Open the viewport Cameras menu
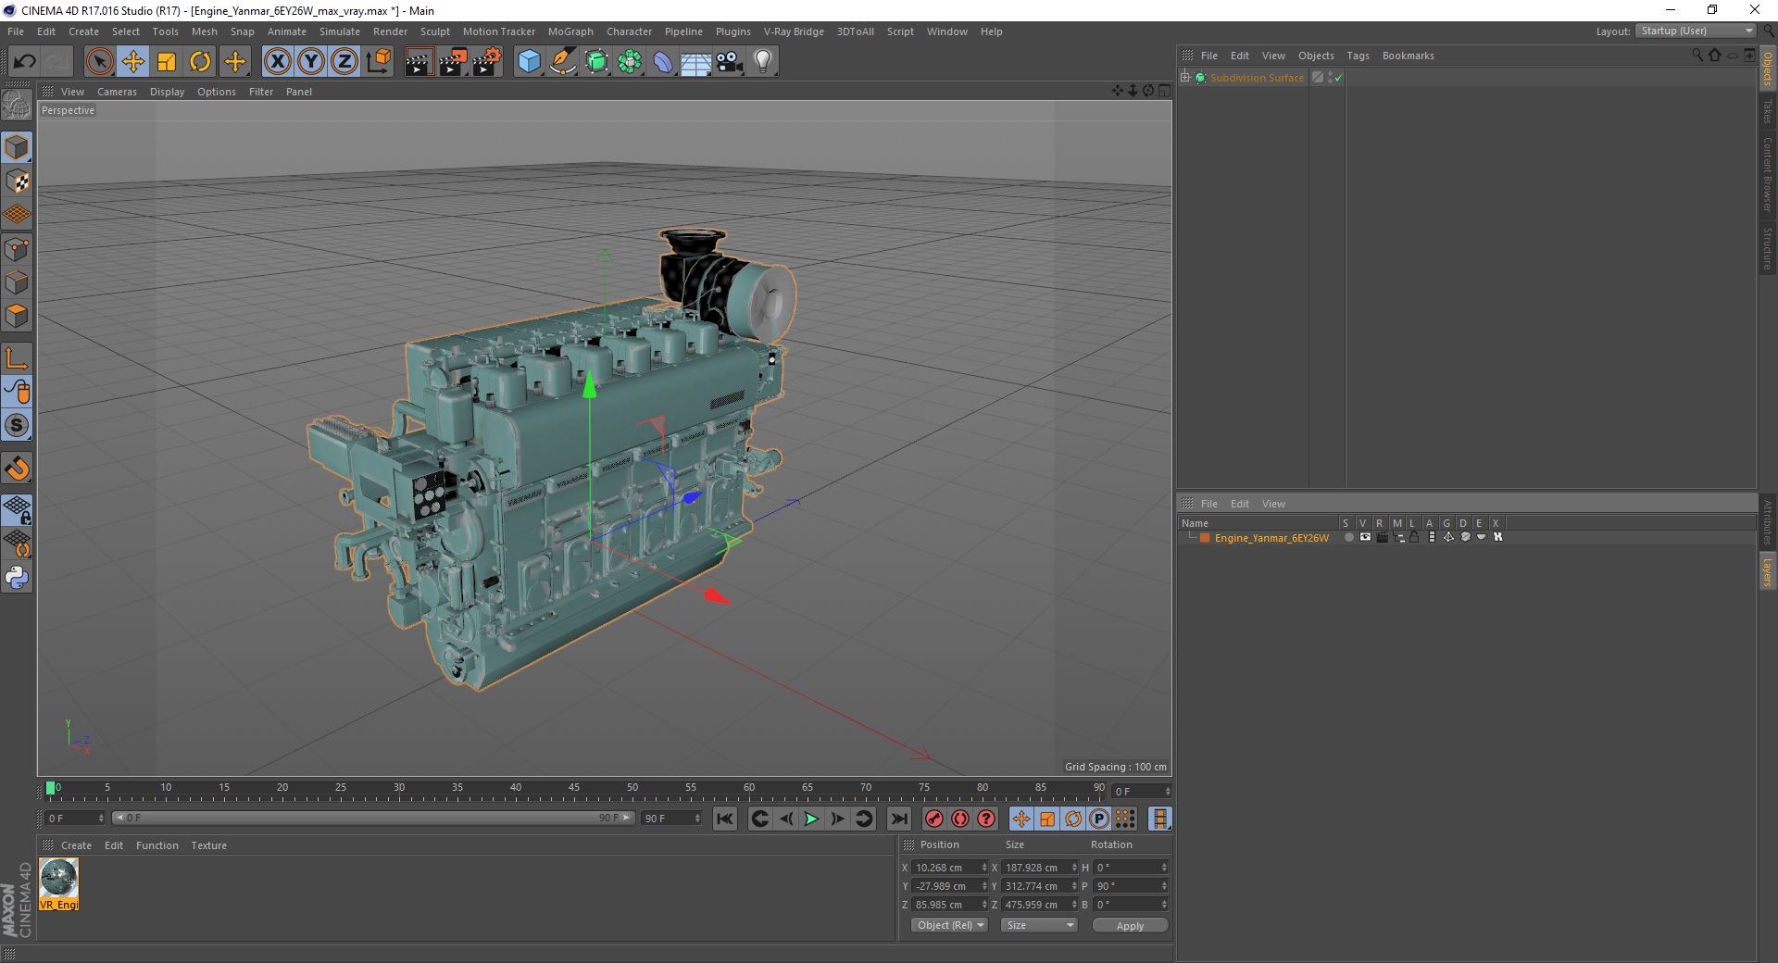 click(x=117, y=92)
